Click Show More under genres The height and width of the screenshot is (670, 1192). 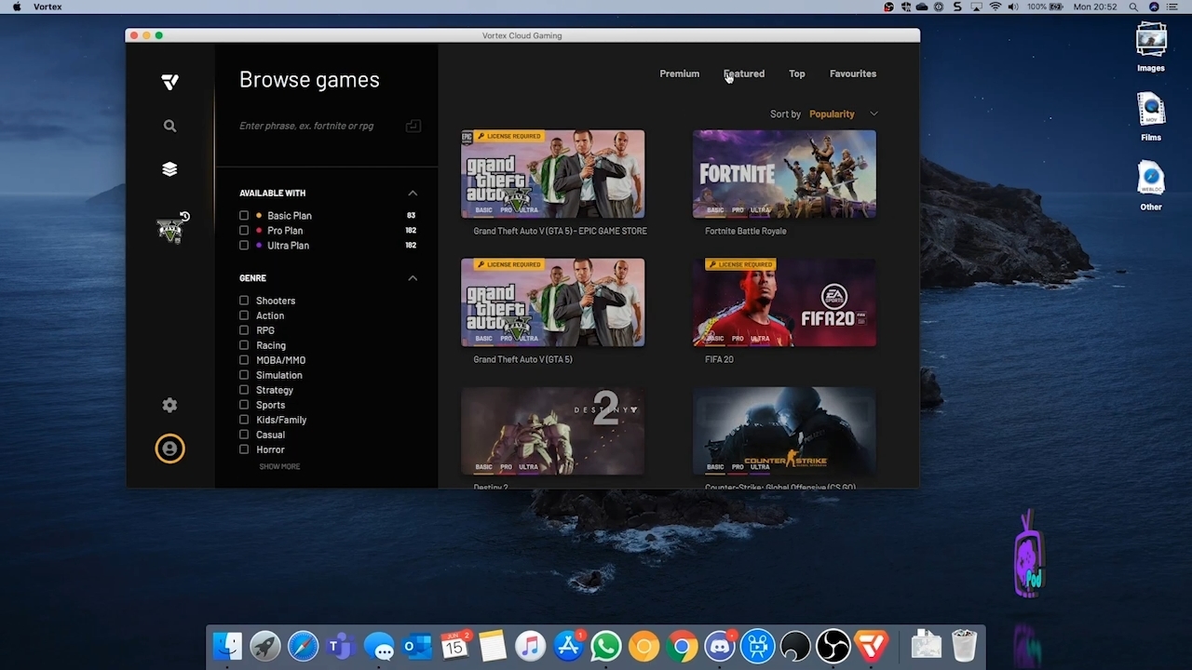pos(279,466)
